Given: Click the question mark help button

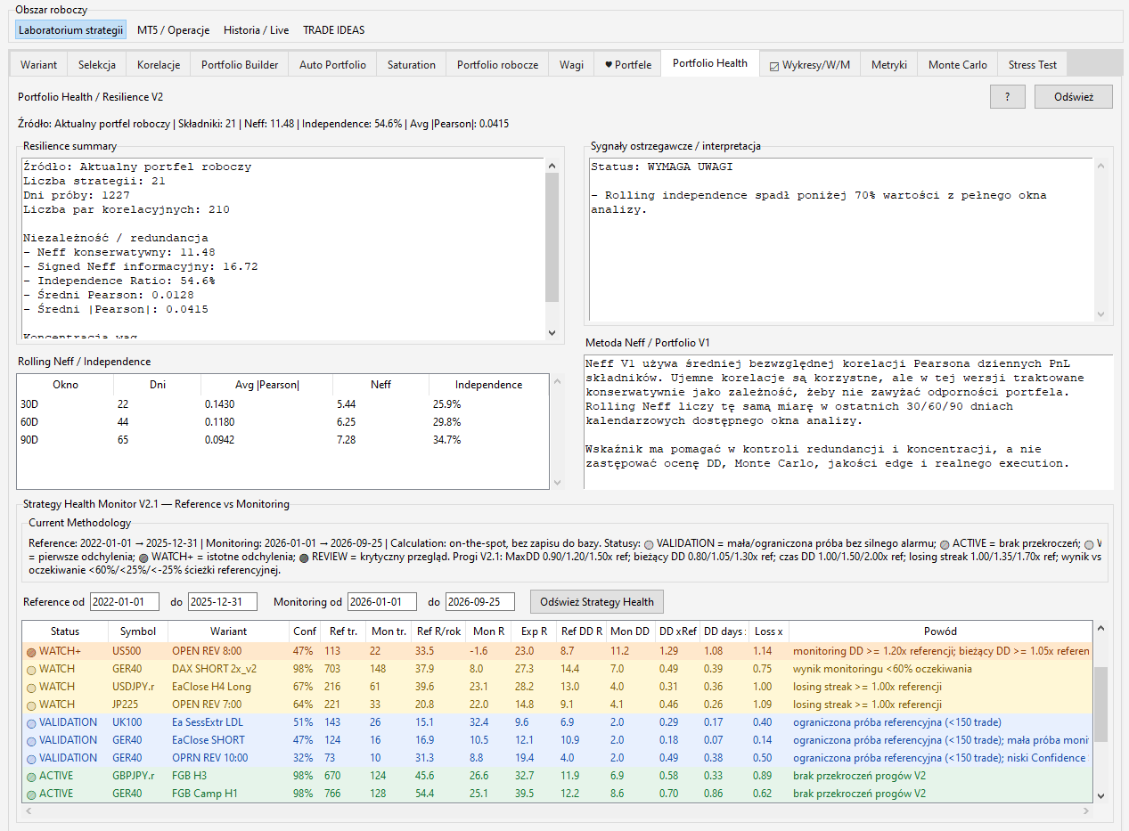Looking at the screenshot, I should [x=1008, y=97].
